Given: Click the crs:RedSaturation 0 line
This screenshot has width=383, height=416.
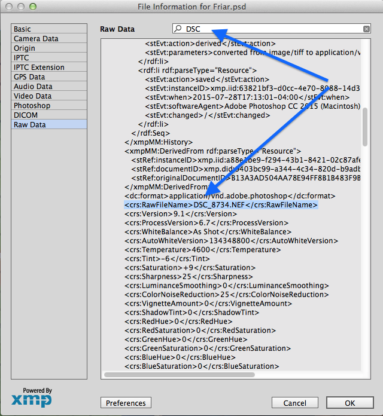Looking at the screenshot, I should click(x=200, y=331).
